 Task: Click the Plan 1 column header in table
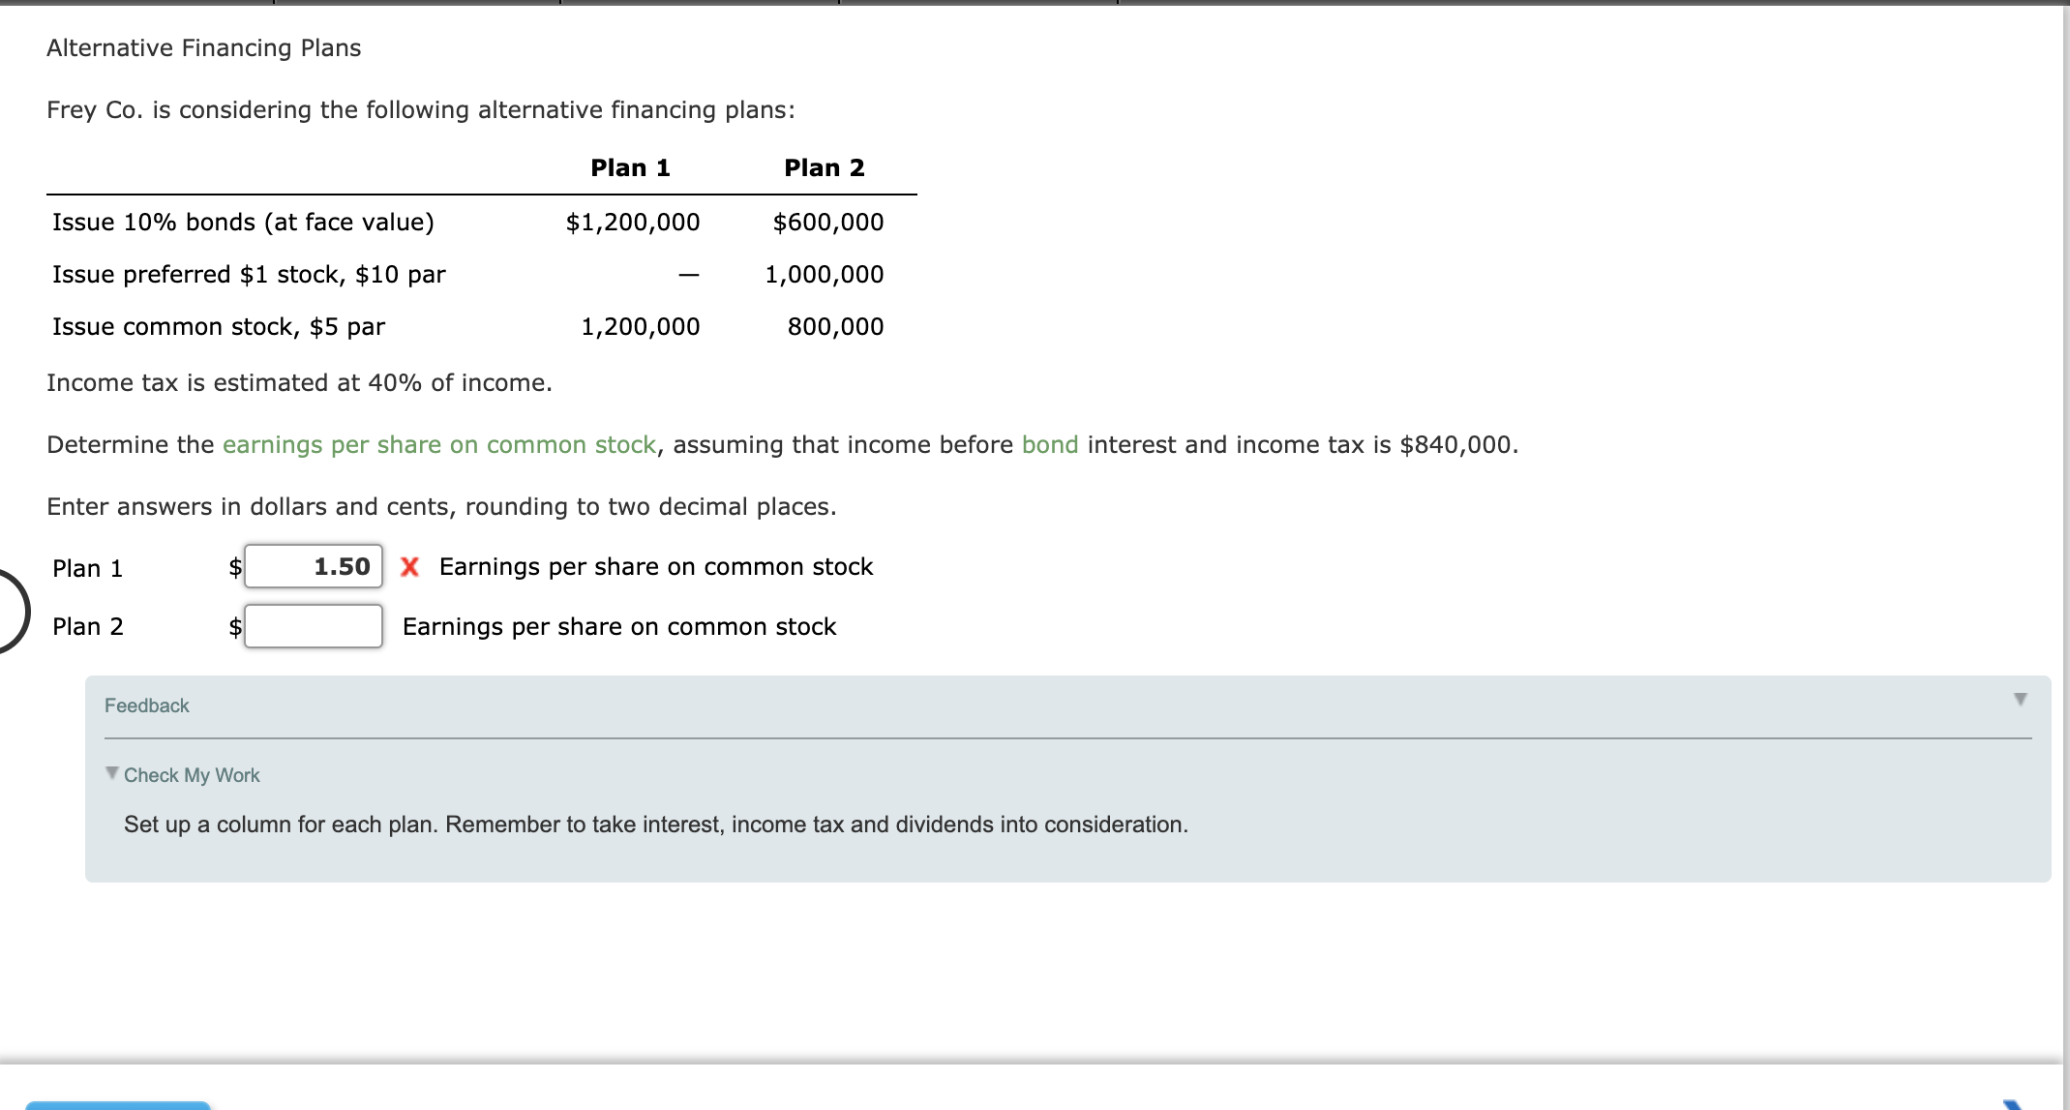[631, 166]
